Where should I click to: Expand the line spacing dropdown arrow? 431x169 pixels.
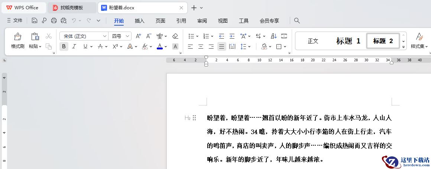pyautogui.click(x=249, y=47)
